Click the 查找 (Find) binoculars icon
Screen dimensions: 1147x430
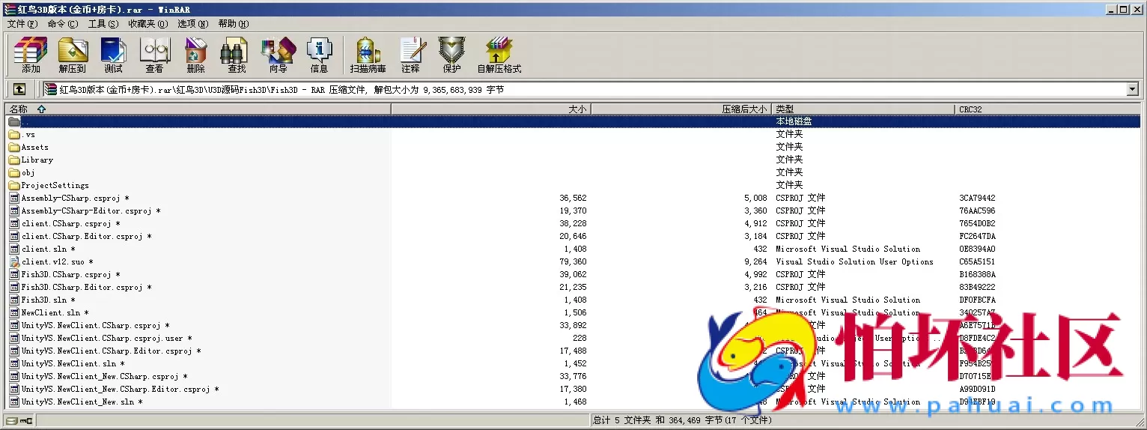(235, 50)
